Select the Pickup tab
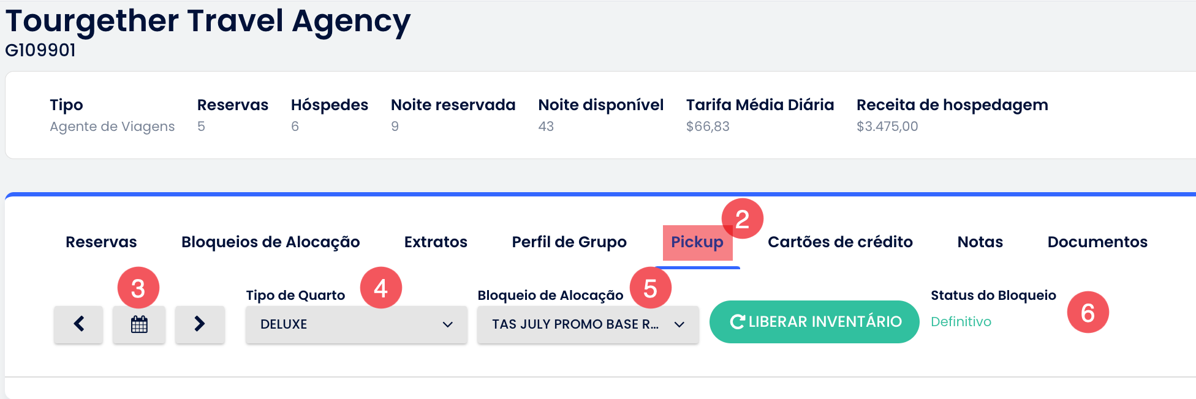 (697, 242)
